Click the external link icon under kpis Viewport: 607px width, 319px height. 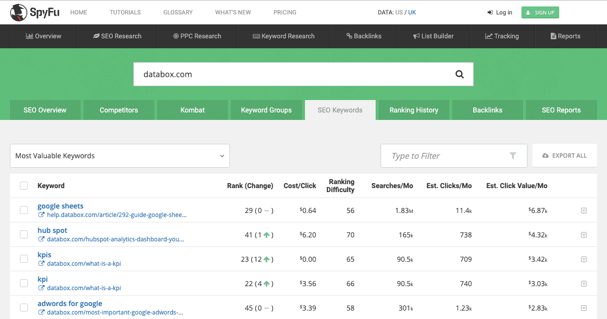click(42, 264)
